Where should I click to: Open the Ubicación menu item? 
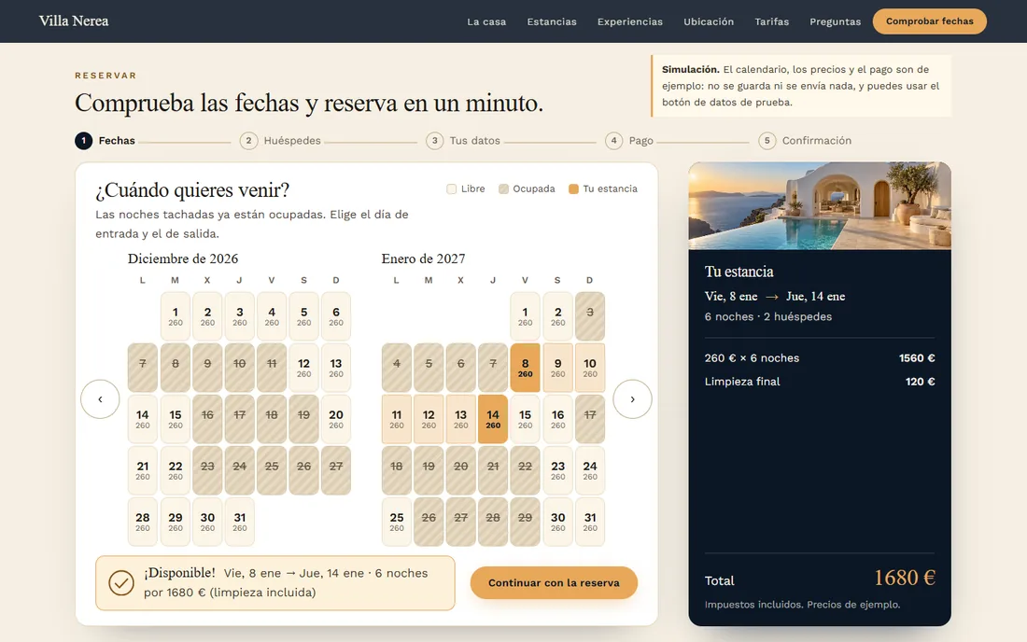(709, 21)
